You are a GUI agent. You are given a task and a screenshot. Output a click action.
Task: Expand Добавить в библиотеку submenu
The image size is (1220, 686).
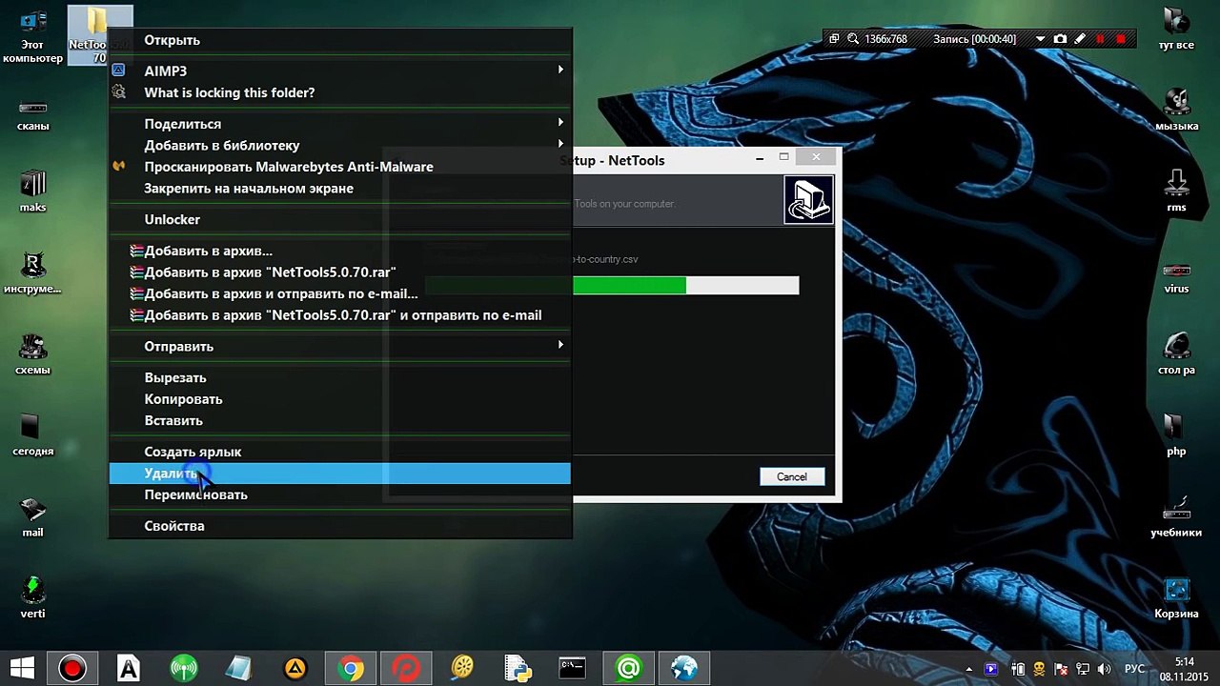[339, 145]
